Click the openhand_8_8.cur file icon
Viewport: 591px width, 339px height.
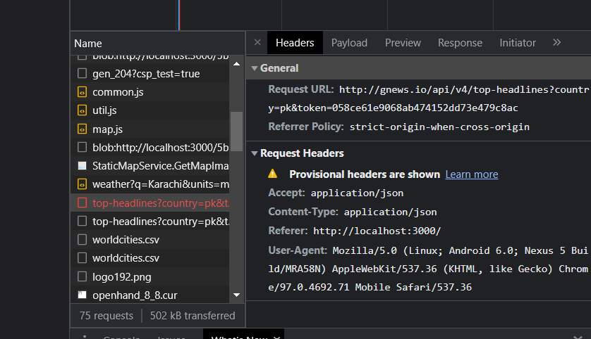click(82, 295)
